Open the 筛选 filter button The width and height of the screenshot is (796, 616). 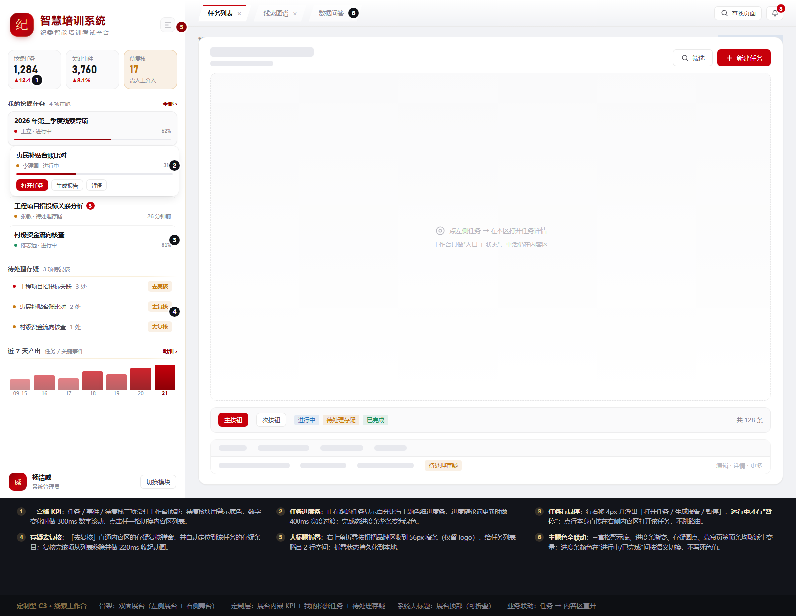(693, 58)
